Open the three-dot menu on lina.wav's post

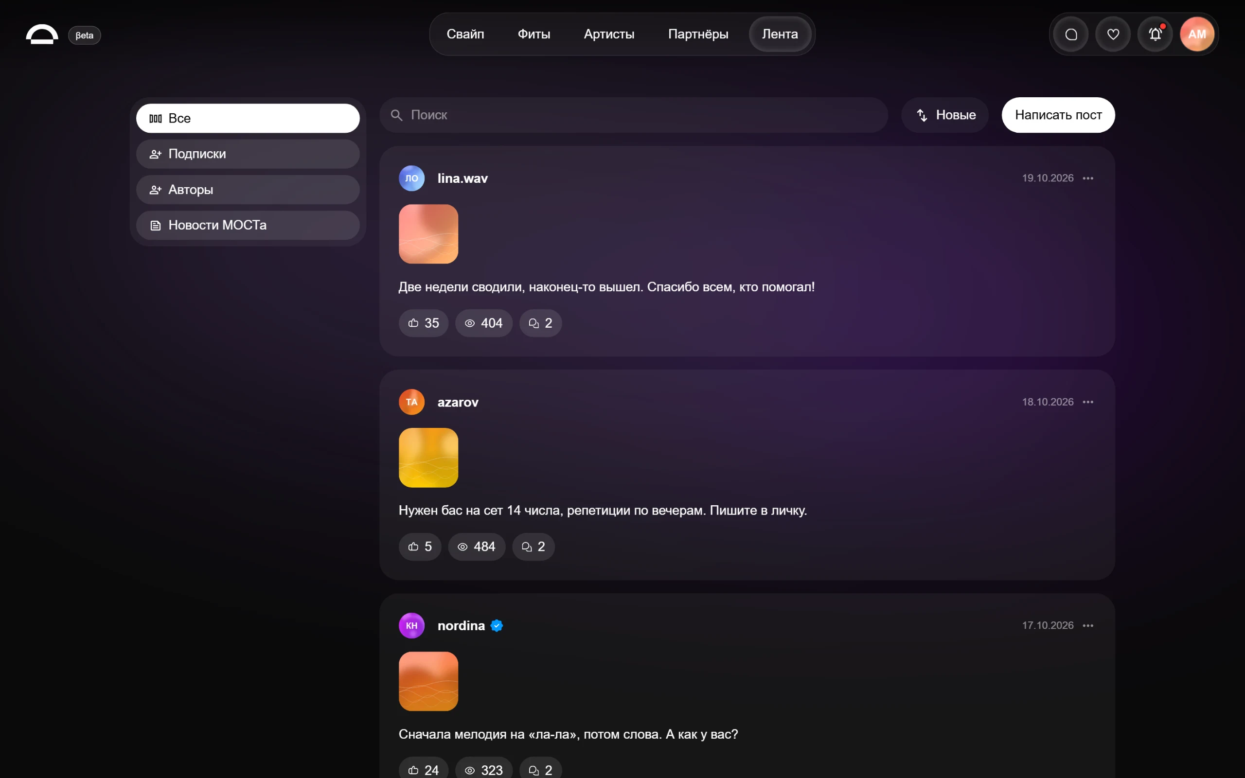pyautogui.click(x=1087, y=178)
